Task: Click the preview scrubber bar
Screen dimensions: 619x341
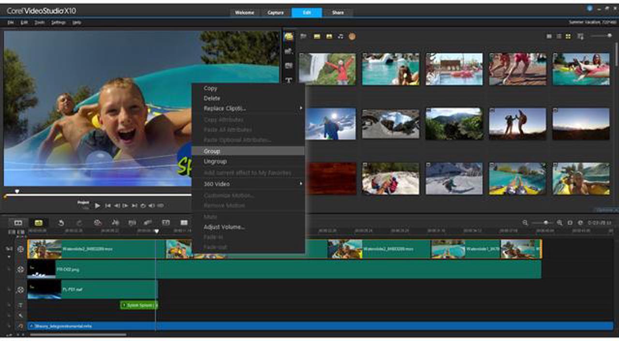Action: coord(98,195)
